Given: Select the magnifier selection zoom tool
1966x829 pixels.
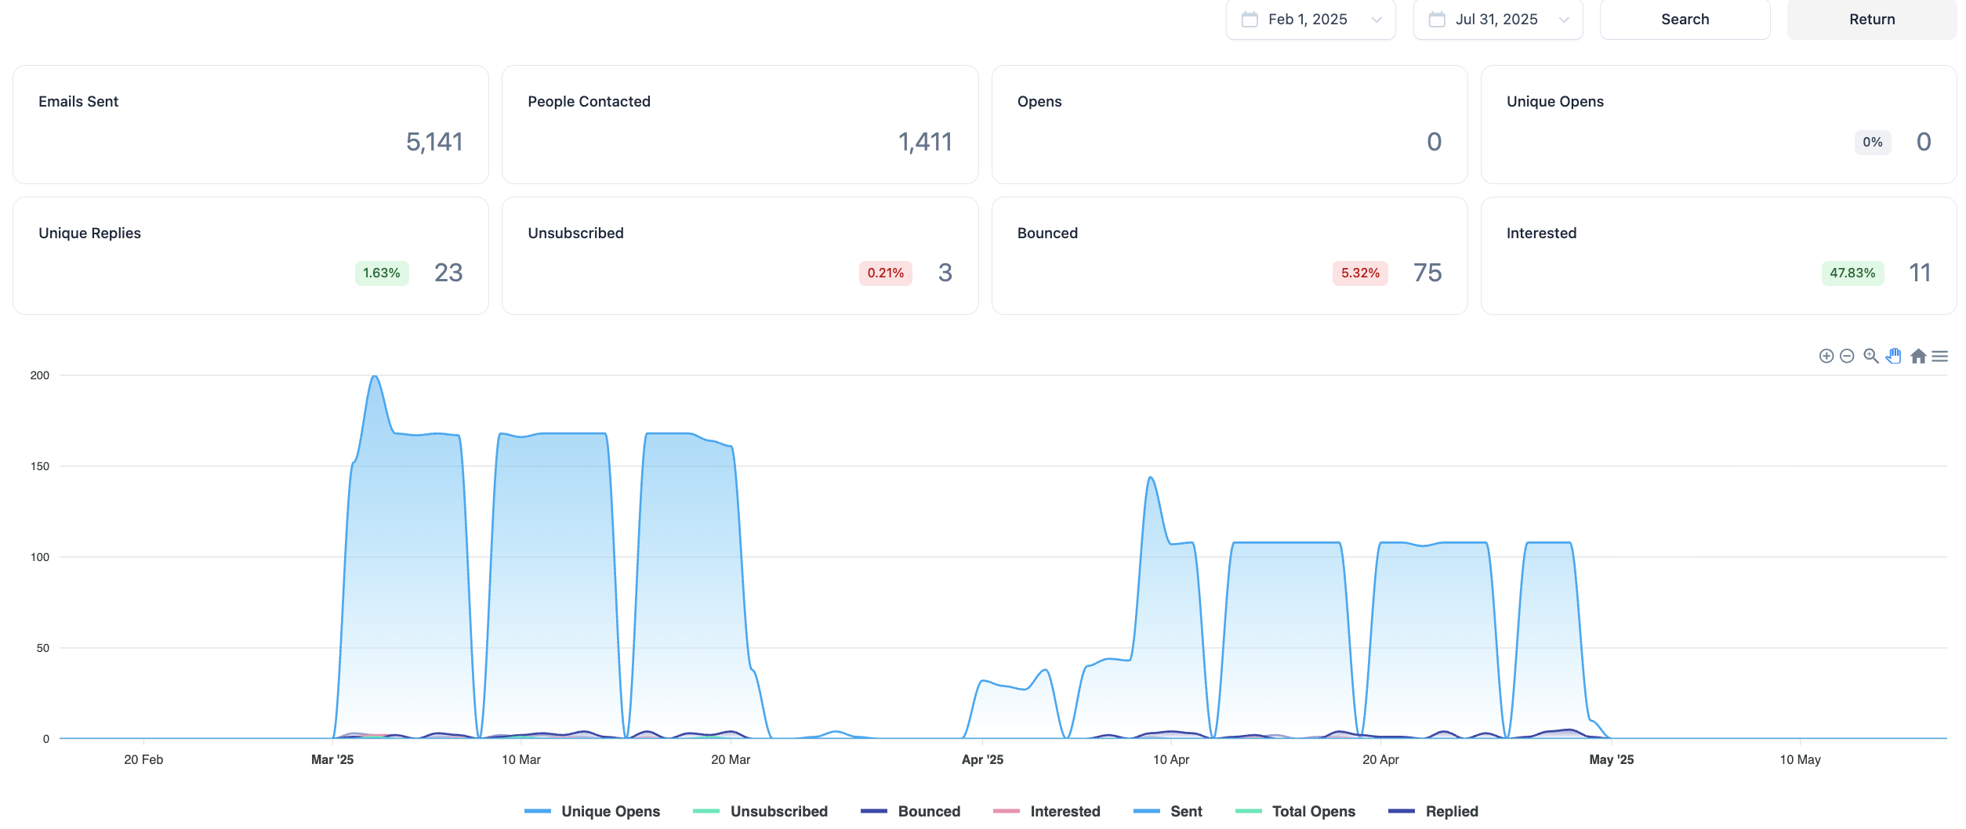Looking at the screenshot, I should (x=1871, y=357).
